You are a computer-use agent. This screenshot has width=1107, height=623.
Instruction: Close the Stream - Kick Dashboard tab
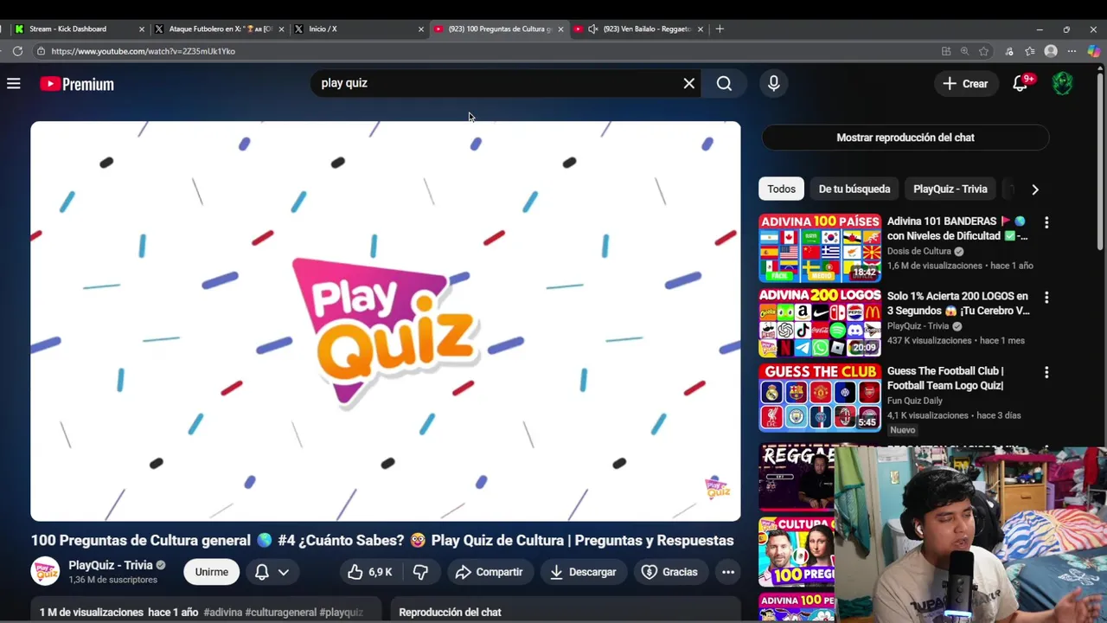[x=142, y=29]
